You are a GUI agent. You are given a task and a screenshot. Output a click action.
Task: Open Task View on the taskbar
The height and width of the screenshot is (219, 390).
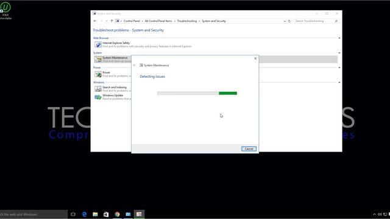pyautogui.click(x=73, y=214)
